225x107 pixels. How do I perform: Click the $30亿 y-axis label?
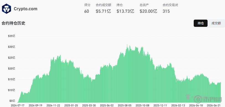(11, 47)
